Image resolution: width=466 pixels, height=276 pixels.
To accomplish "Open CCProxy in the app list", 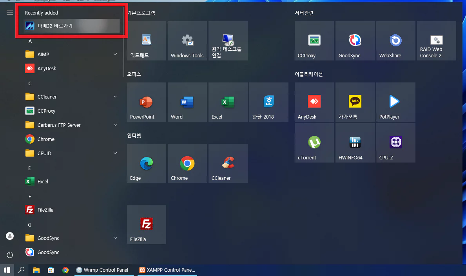I will [72, 111].
